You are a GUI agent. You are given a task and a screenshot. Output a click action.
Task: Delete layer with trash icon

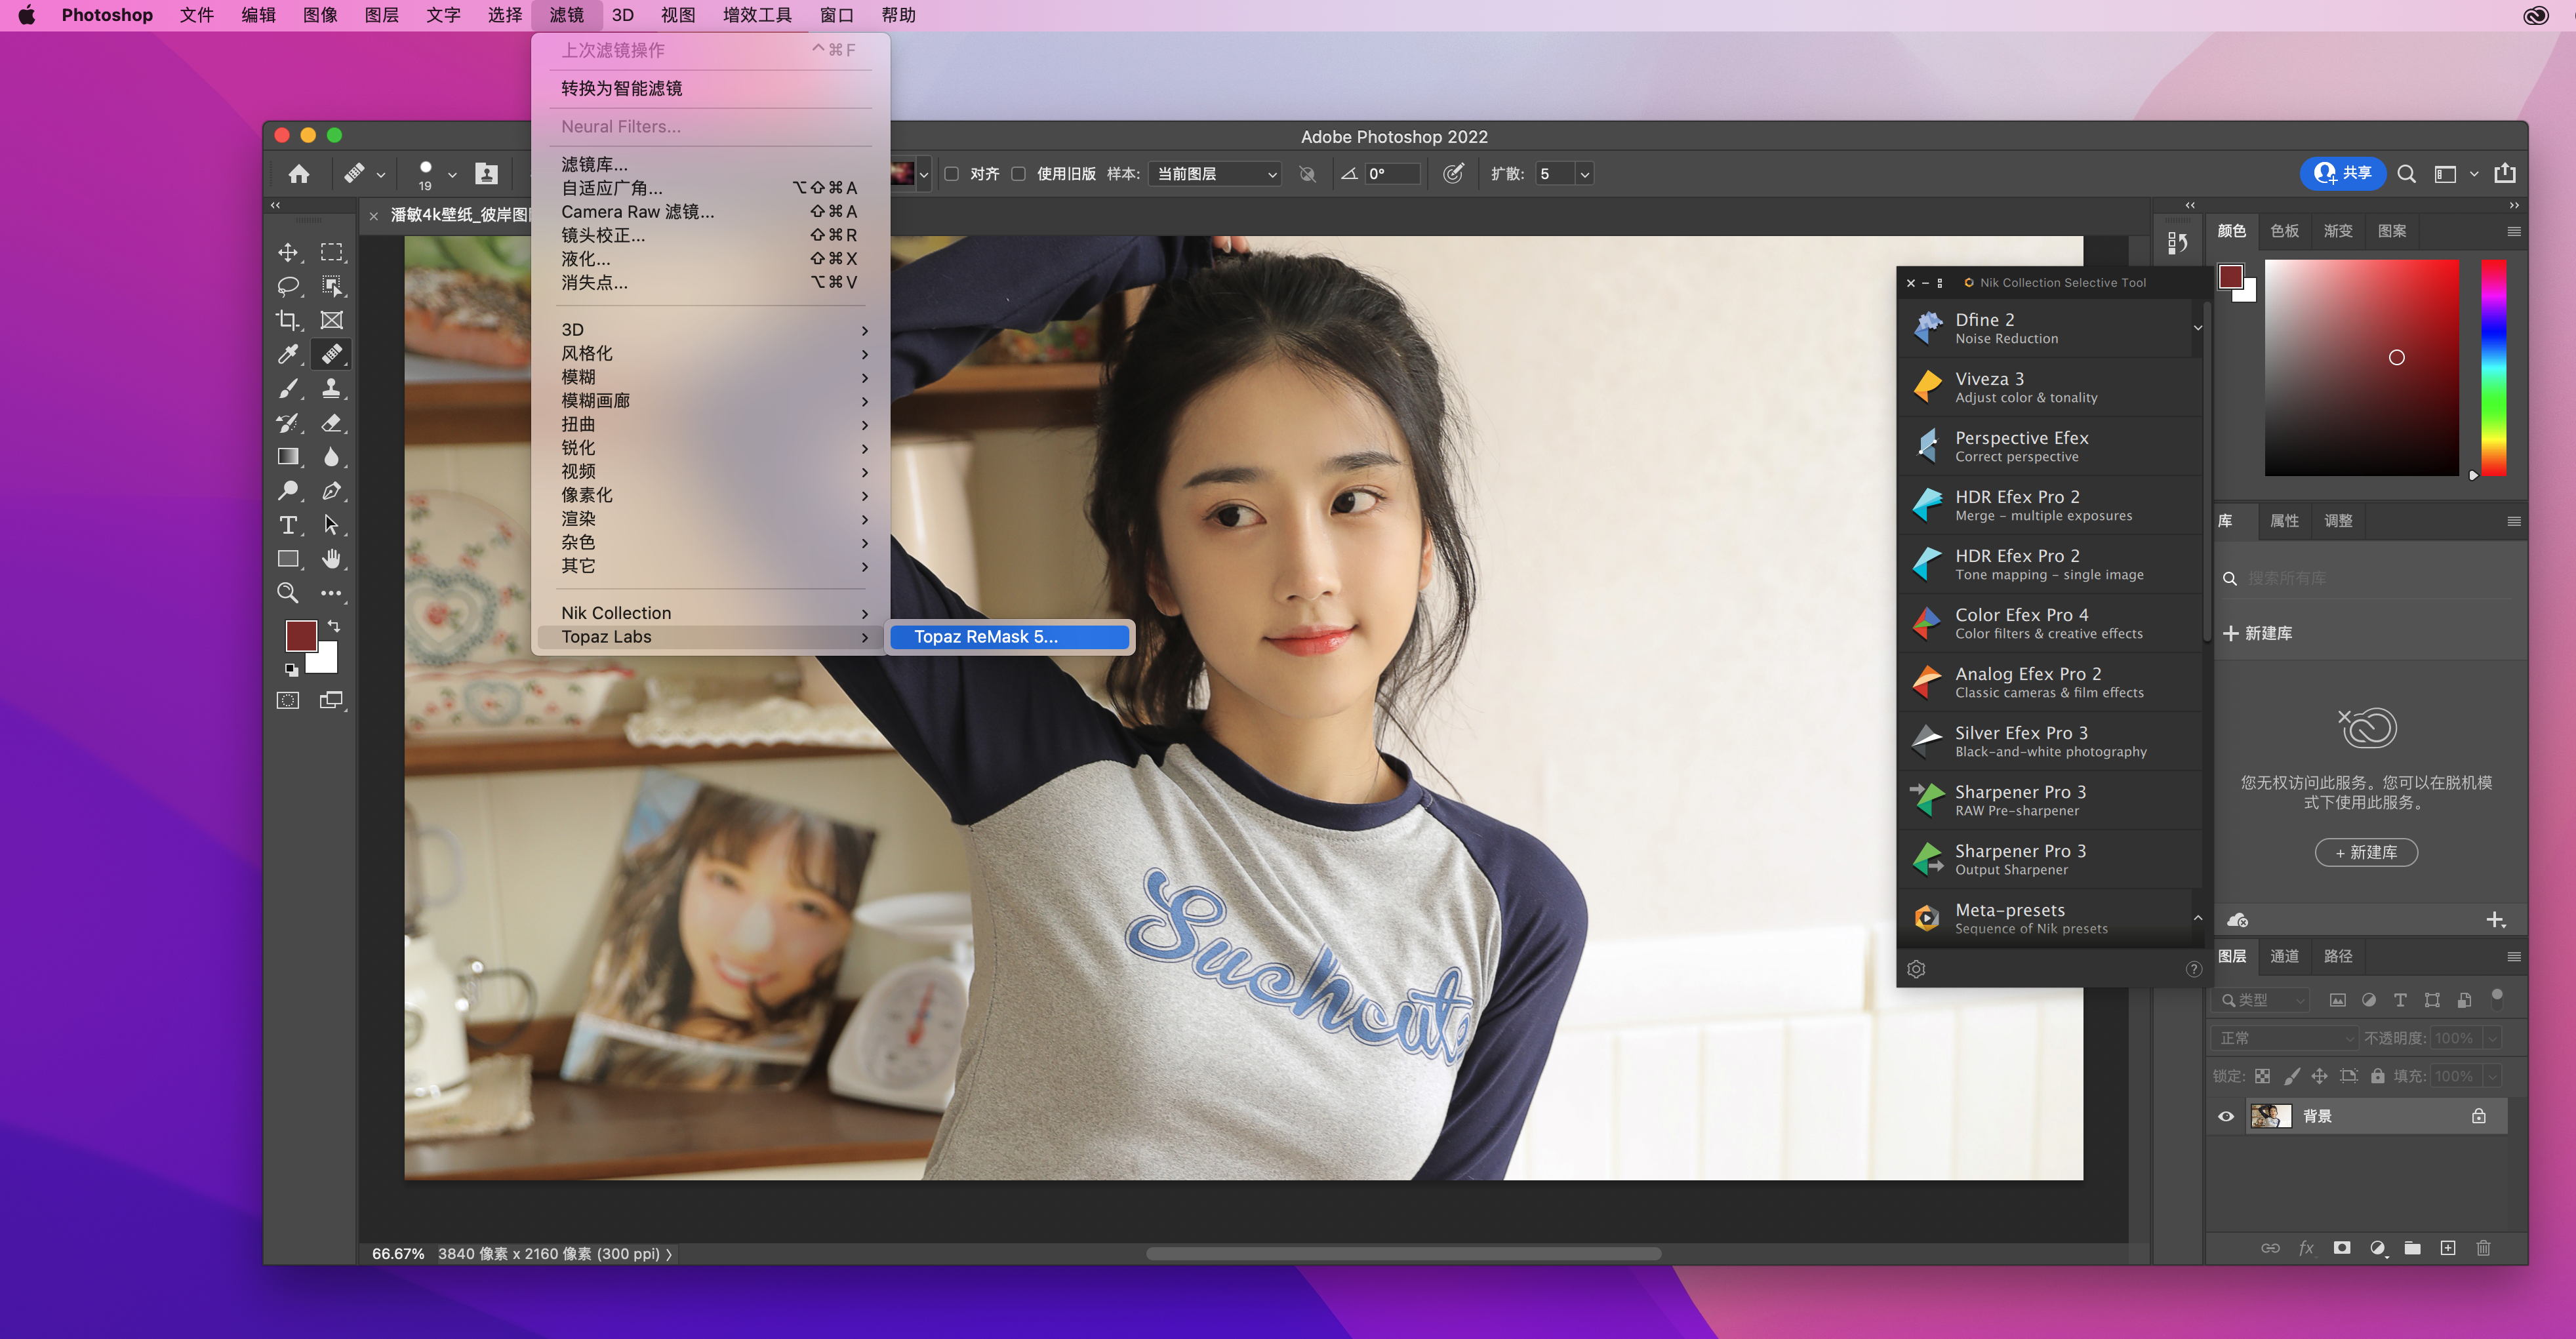pos(2483,1248)
